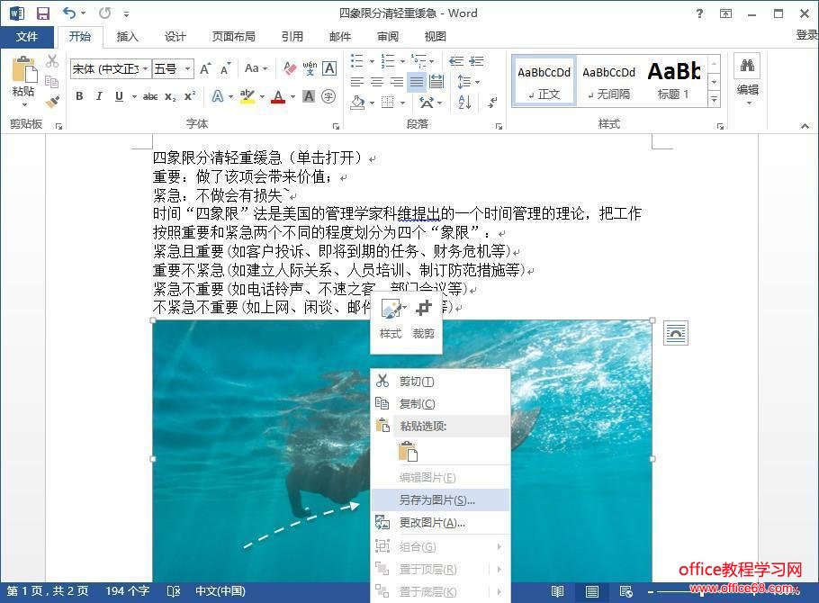The image size is (819, 603).
Task: Apply the 标题 1 heading style
Action: pyautogui.click(x=672, y=81)
